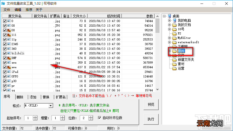Click the 我的电脑 computer icon
This screenshot has height=131, width=233.
(x=174, y=20)
